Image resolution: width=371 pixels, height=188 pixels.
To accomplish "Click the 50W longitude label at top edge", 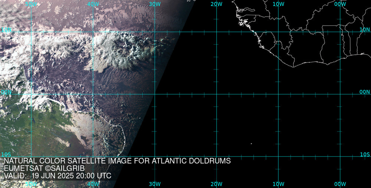I will click(x=31, y=4).
